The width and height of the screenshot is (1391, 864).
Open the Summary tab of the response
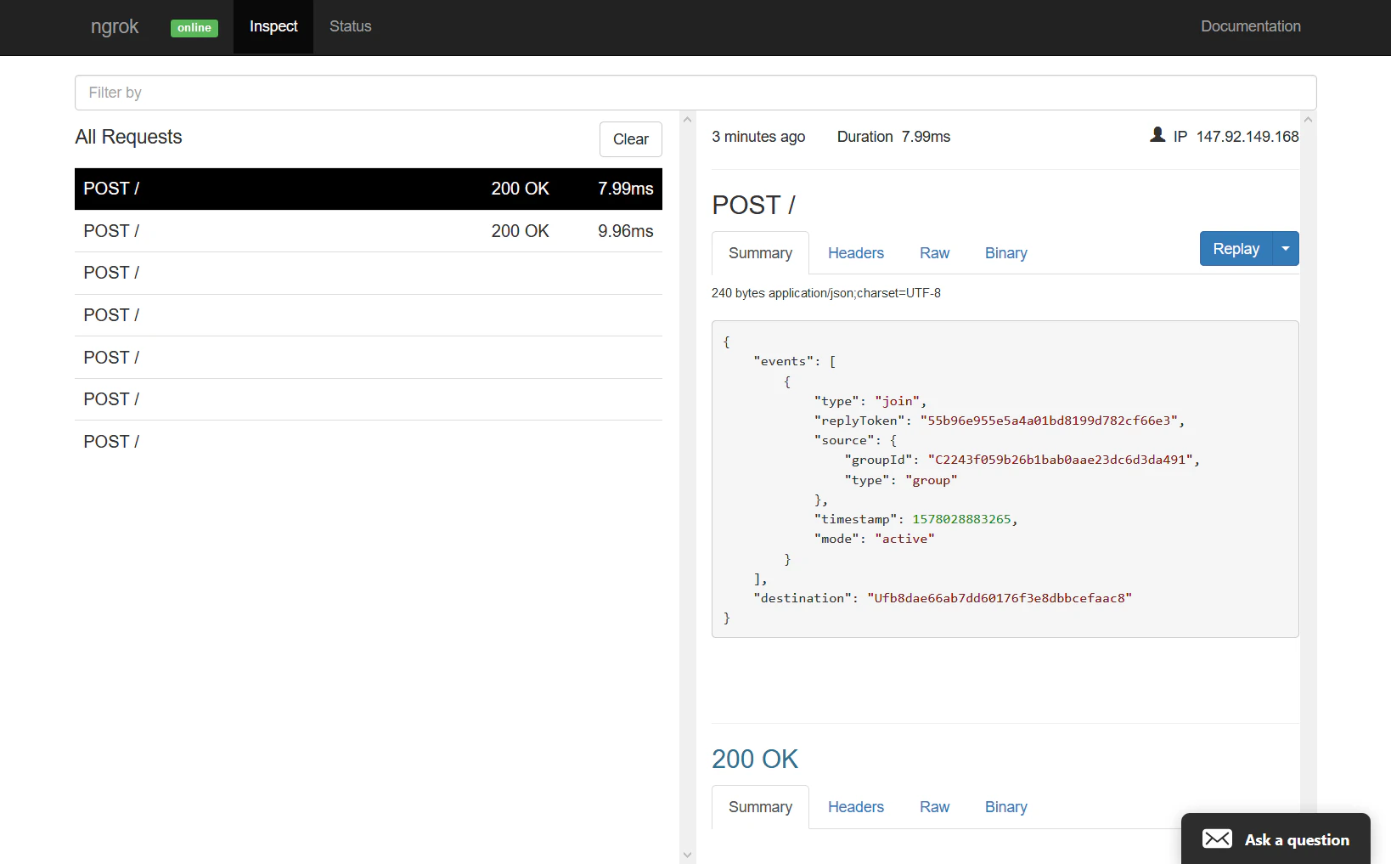tap(760, 807)
